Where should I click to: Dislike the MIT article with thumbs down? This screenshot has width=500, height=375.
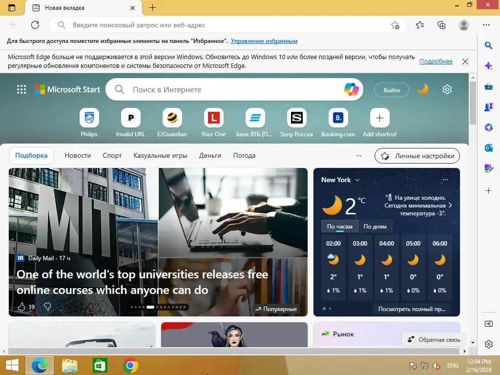(x=47, y=307)
